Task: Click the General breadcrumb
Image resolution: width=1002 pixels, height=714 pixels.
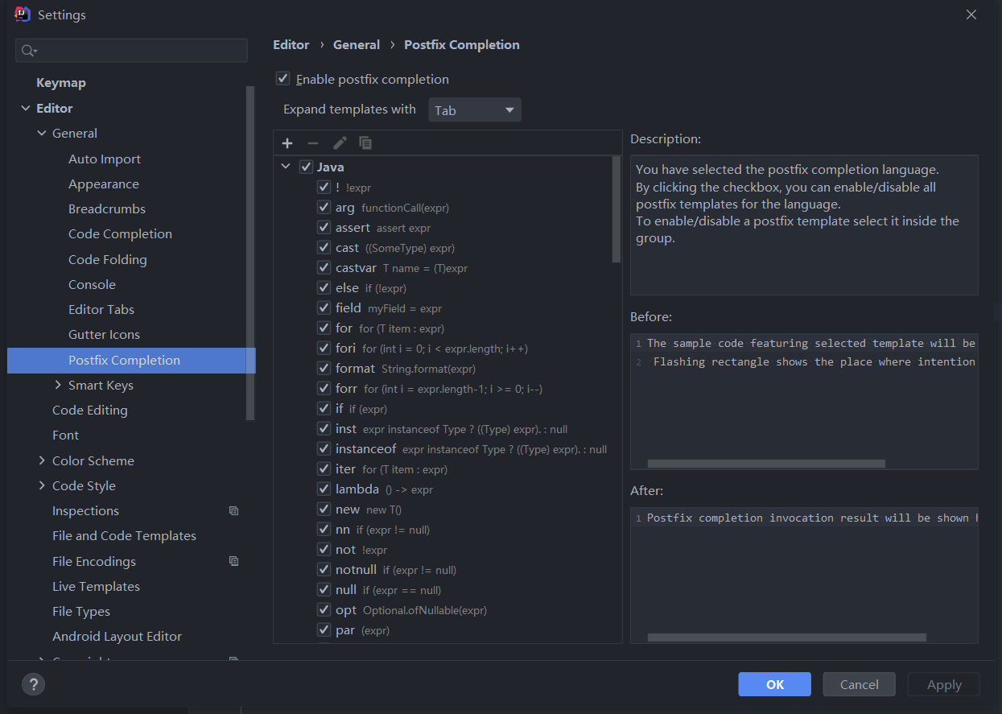Action: coord(357,45)
